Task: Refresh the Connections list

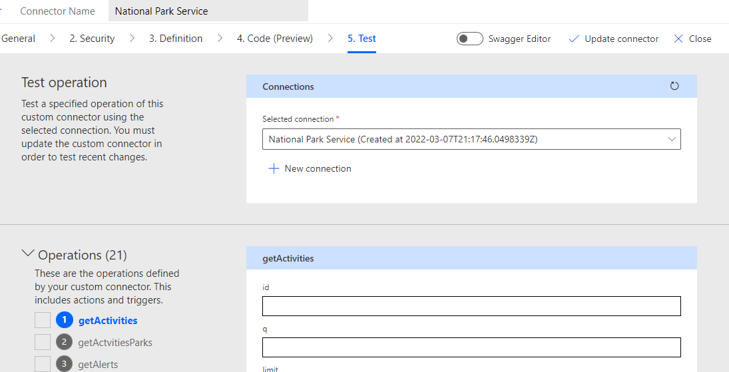Action: 674,86
